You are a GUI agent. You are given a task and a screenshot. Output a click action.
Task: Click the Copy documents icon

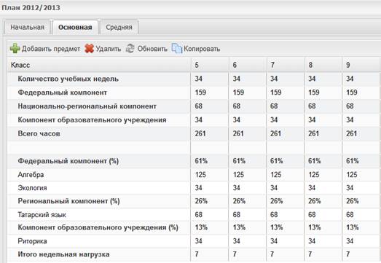[176, 48]
